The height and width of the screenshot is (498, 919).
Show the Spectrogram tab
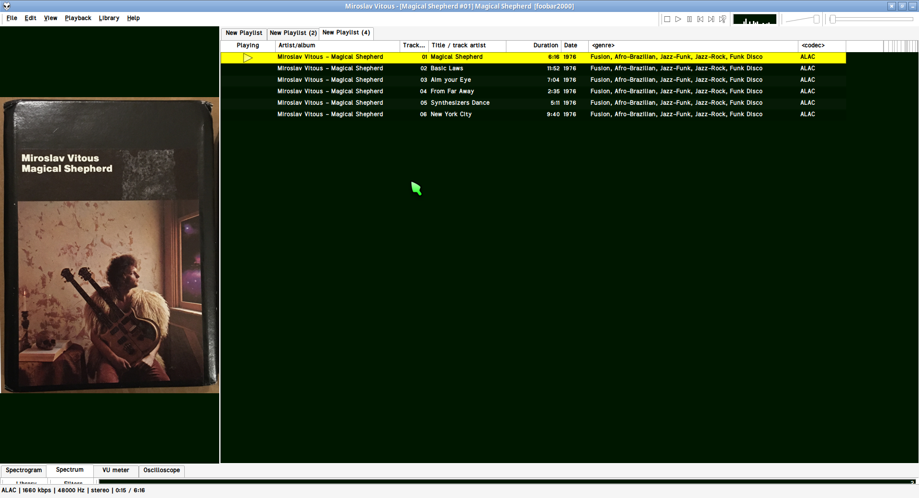point(24,470)
